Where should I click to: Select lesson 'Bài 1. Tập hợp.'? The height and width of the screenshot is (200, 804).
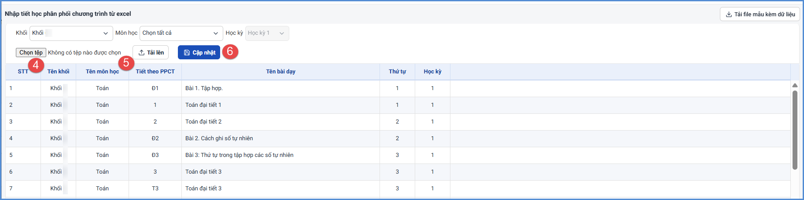tap(204, 88)
